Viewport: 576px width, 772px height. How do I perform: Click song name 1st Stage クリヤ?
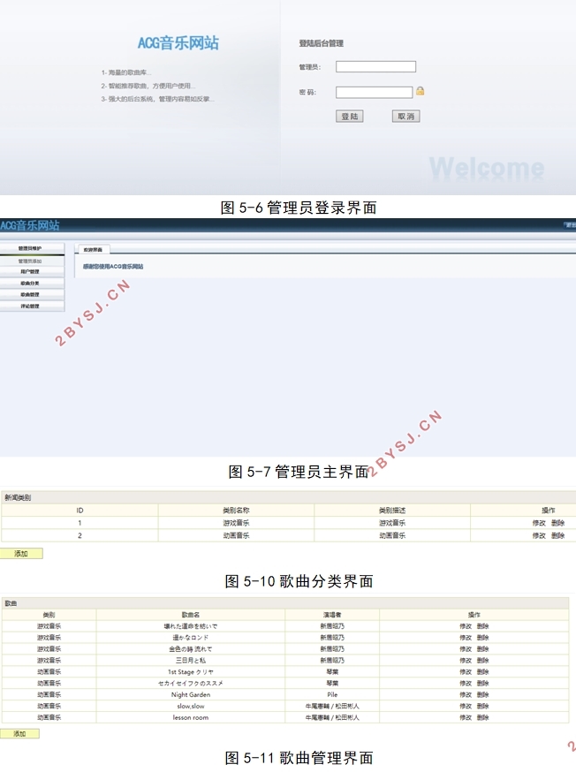point(191,671)
